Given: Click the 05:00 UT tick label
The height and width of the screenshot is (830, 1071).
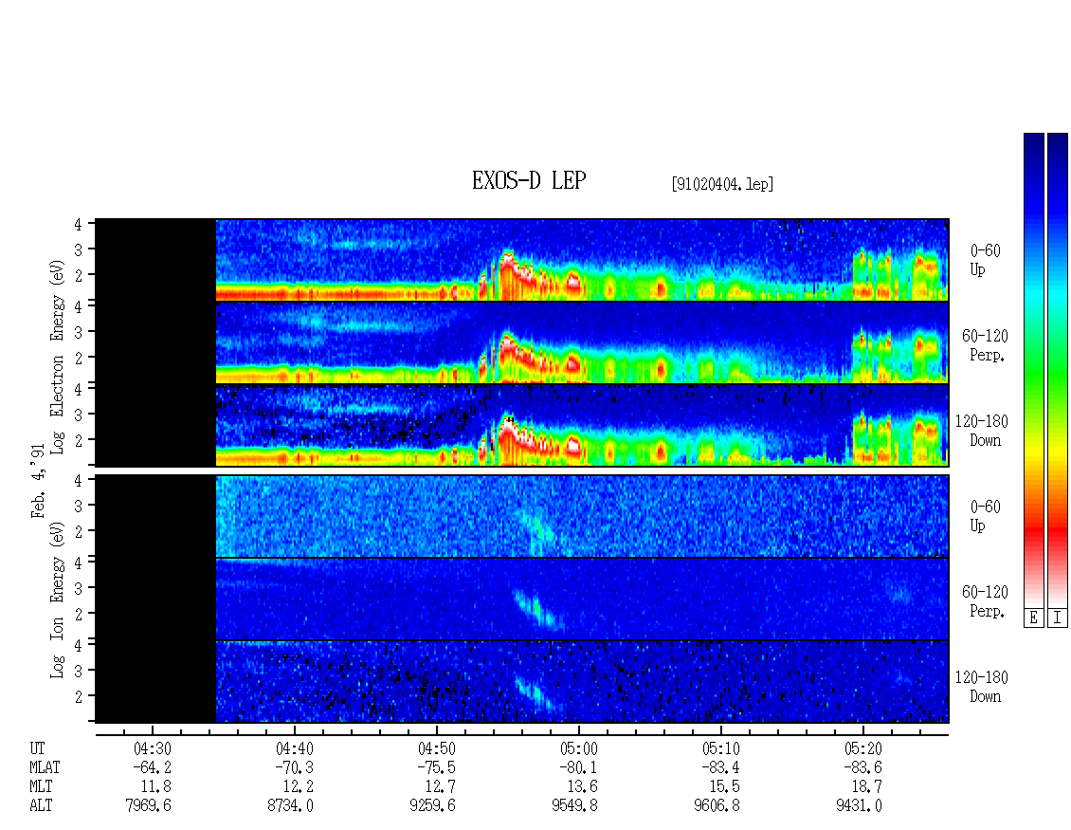Looking at the screenshot, I should (x=578, y=748).
